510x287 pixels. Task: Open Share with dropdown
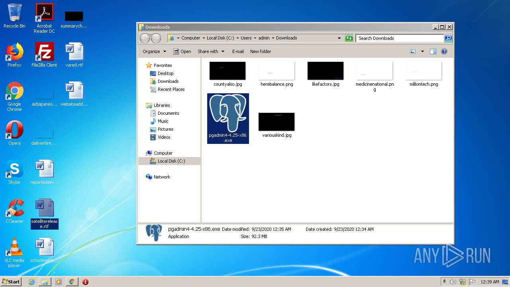coord(211,51)
